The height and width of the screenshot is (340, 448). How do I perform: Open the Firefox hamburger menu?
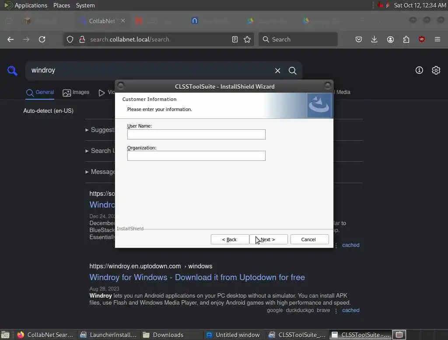pos(437,39)
